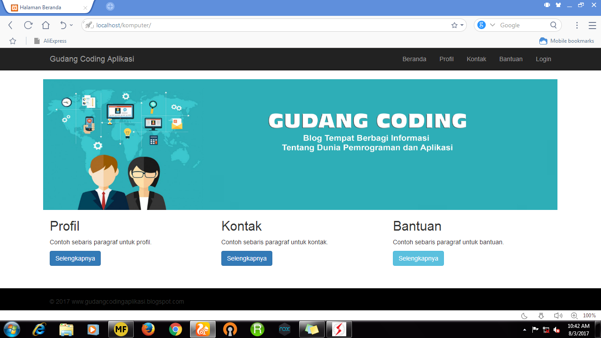Open the browser hamburger menu
This screenshot has width=601, height=338.
click(592, 25)
